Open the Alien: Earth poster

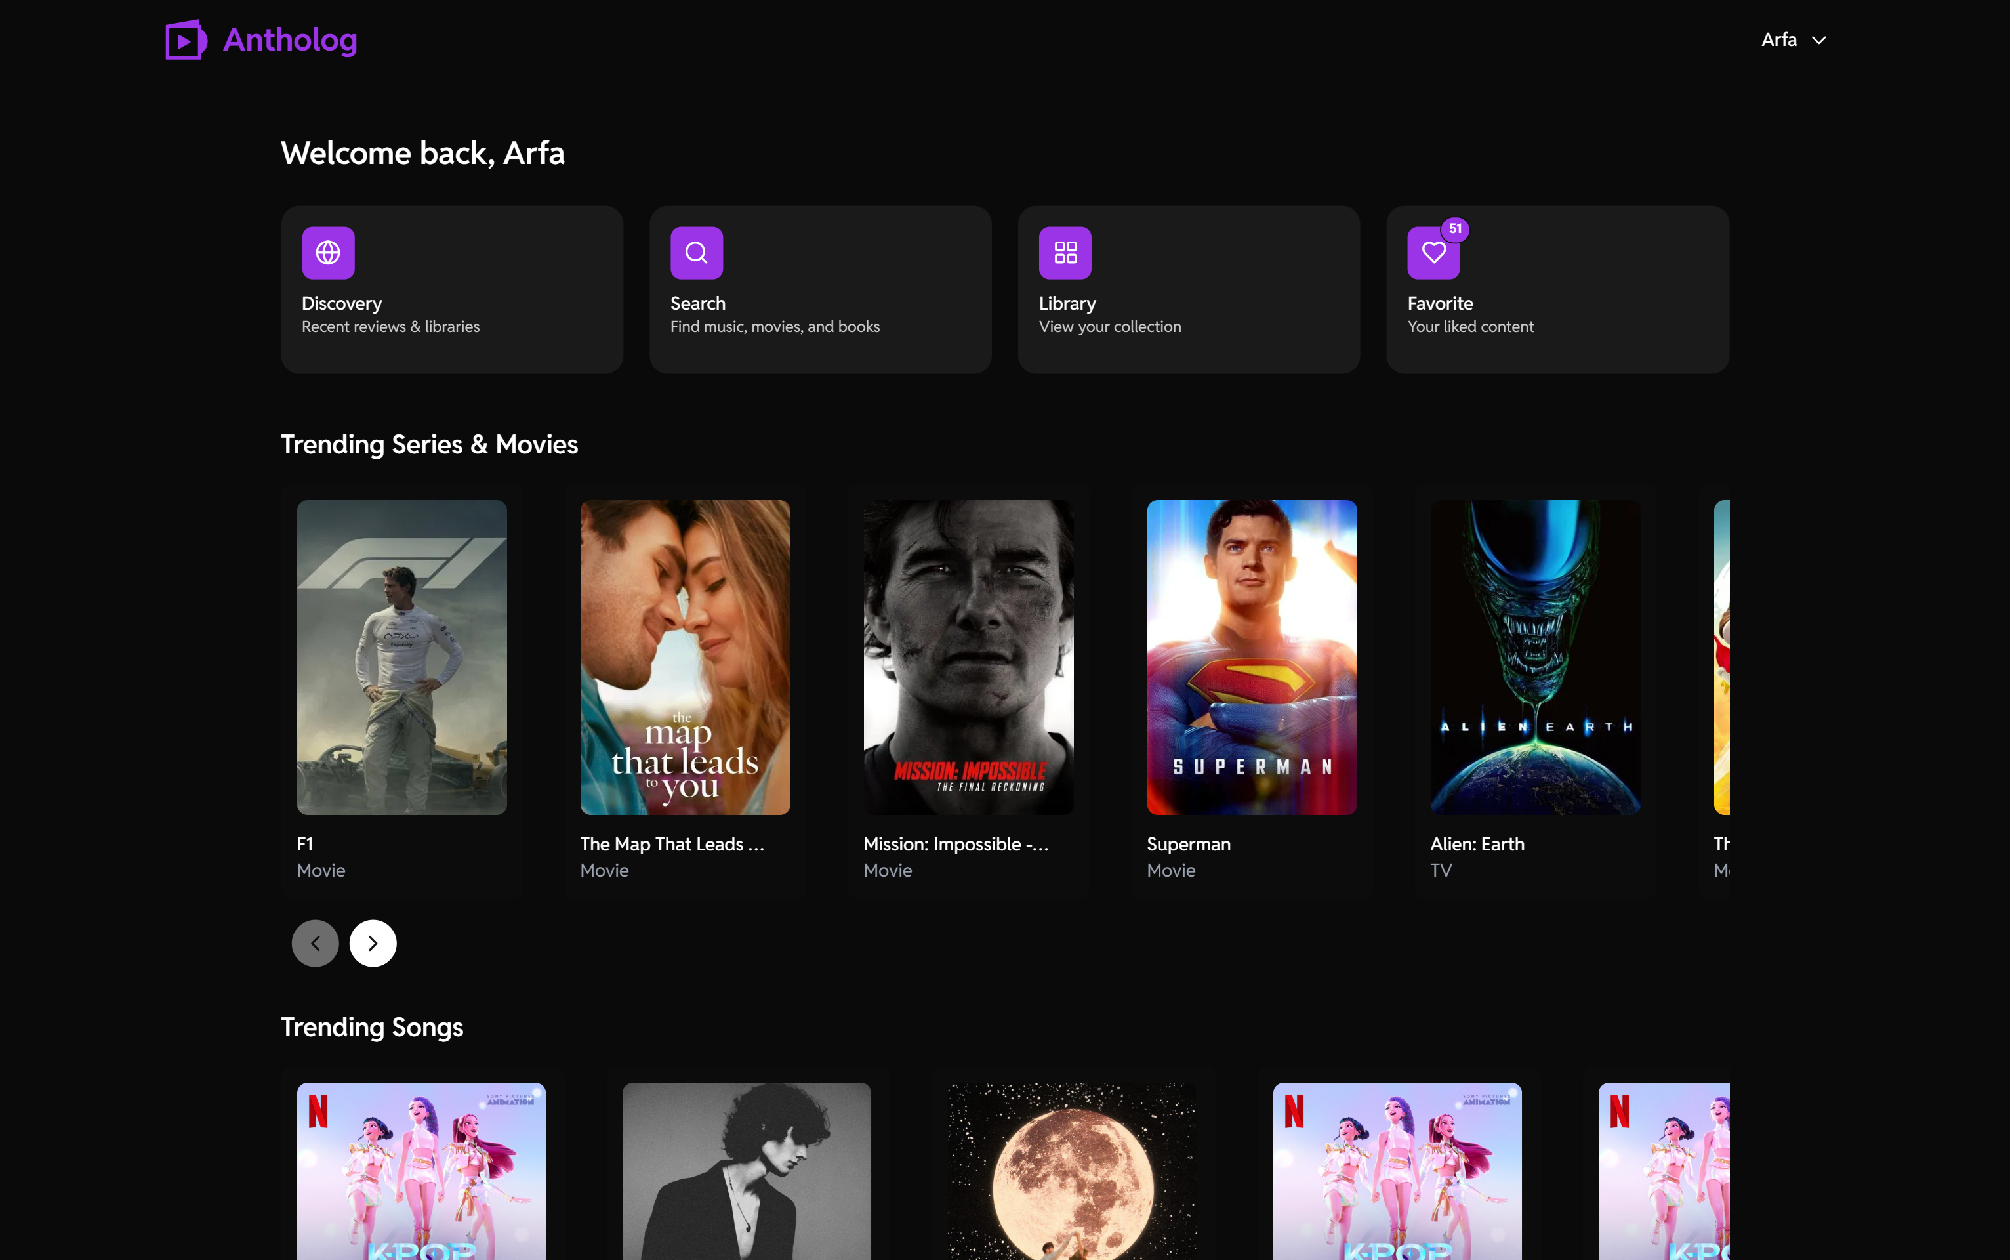(1534, 657)
